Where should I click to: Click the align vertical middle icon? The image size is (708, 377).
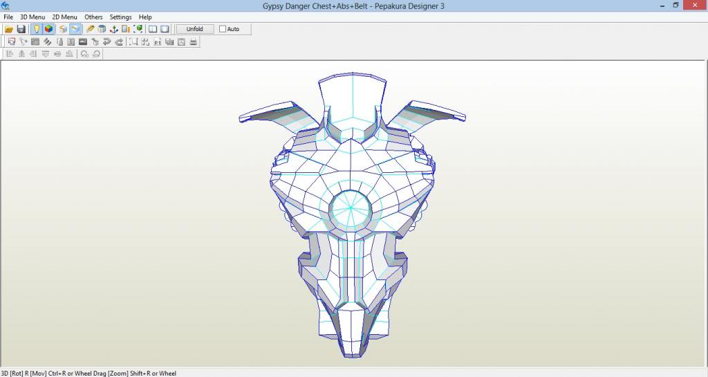click(57, 54)
